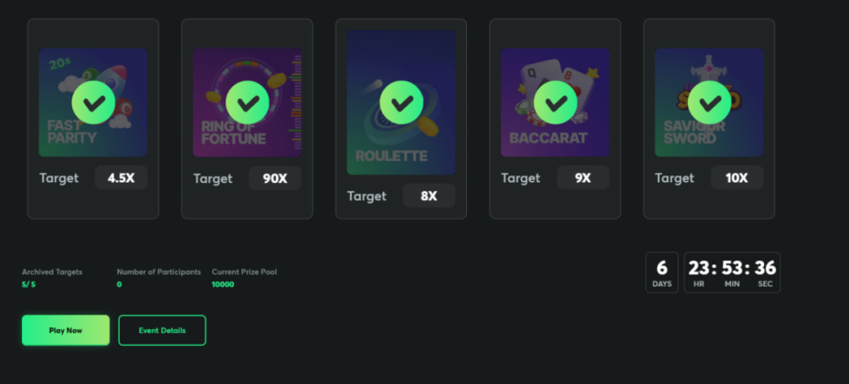
Task: Click the Saviour Sword checkmark icon
Action: [x=709, y=103]
